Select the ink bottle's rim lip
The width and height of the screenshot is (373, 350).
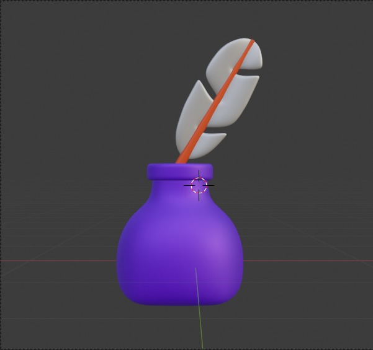180,172
